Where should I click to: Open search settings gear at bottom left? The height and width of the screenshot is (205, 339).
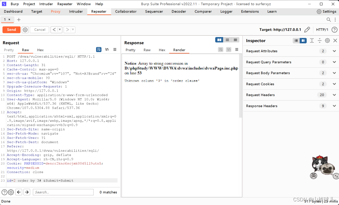click(x=11, y=192)
